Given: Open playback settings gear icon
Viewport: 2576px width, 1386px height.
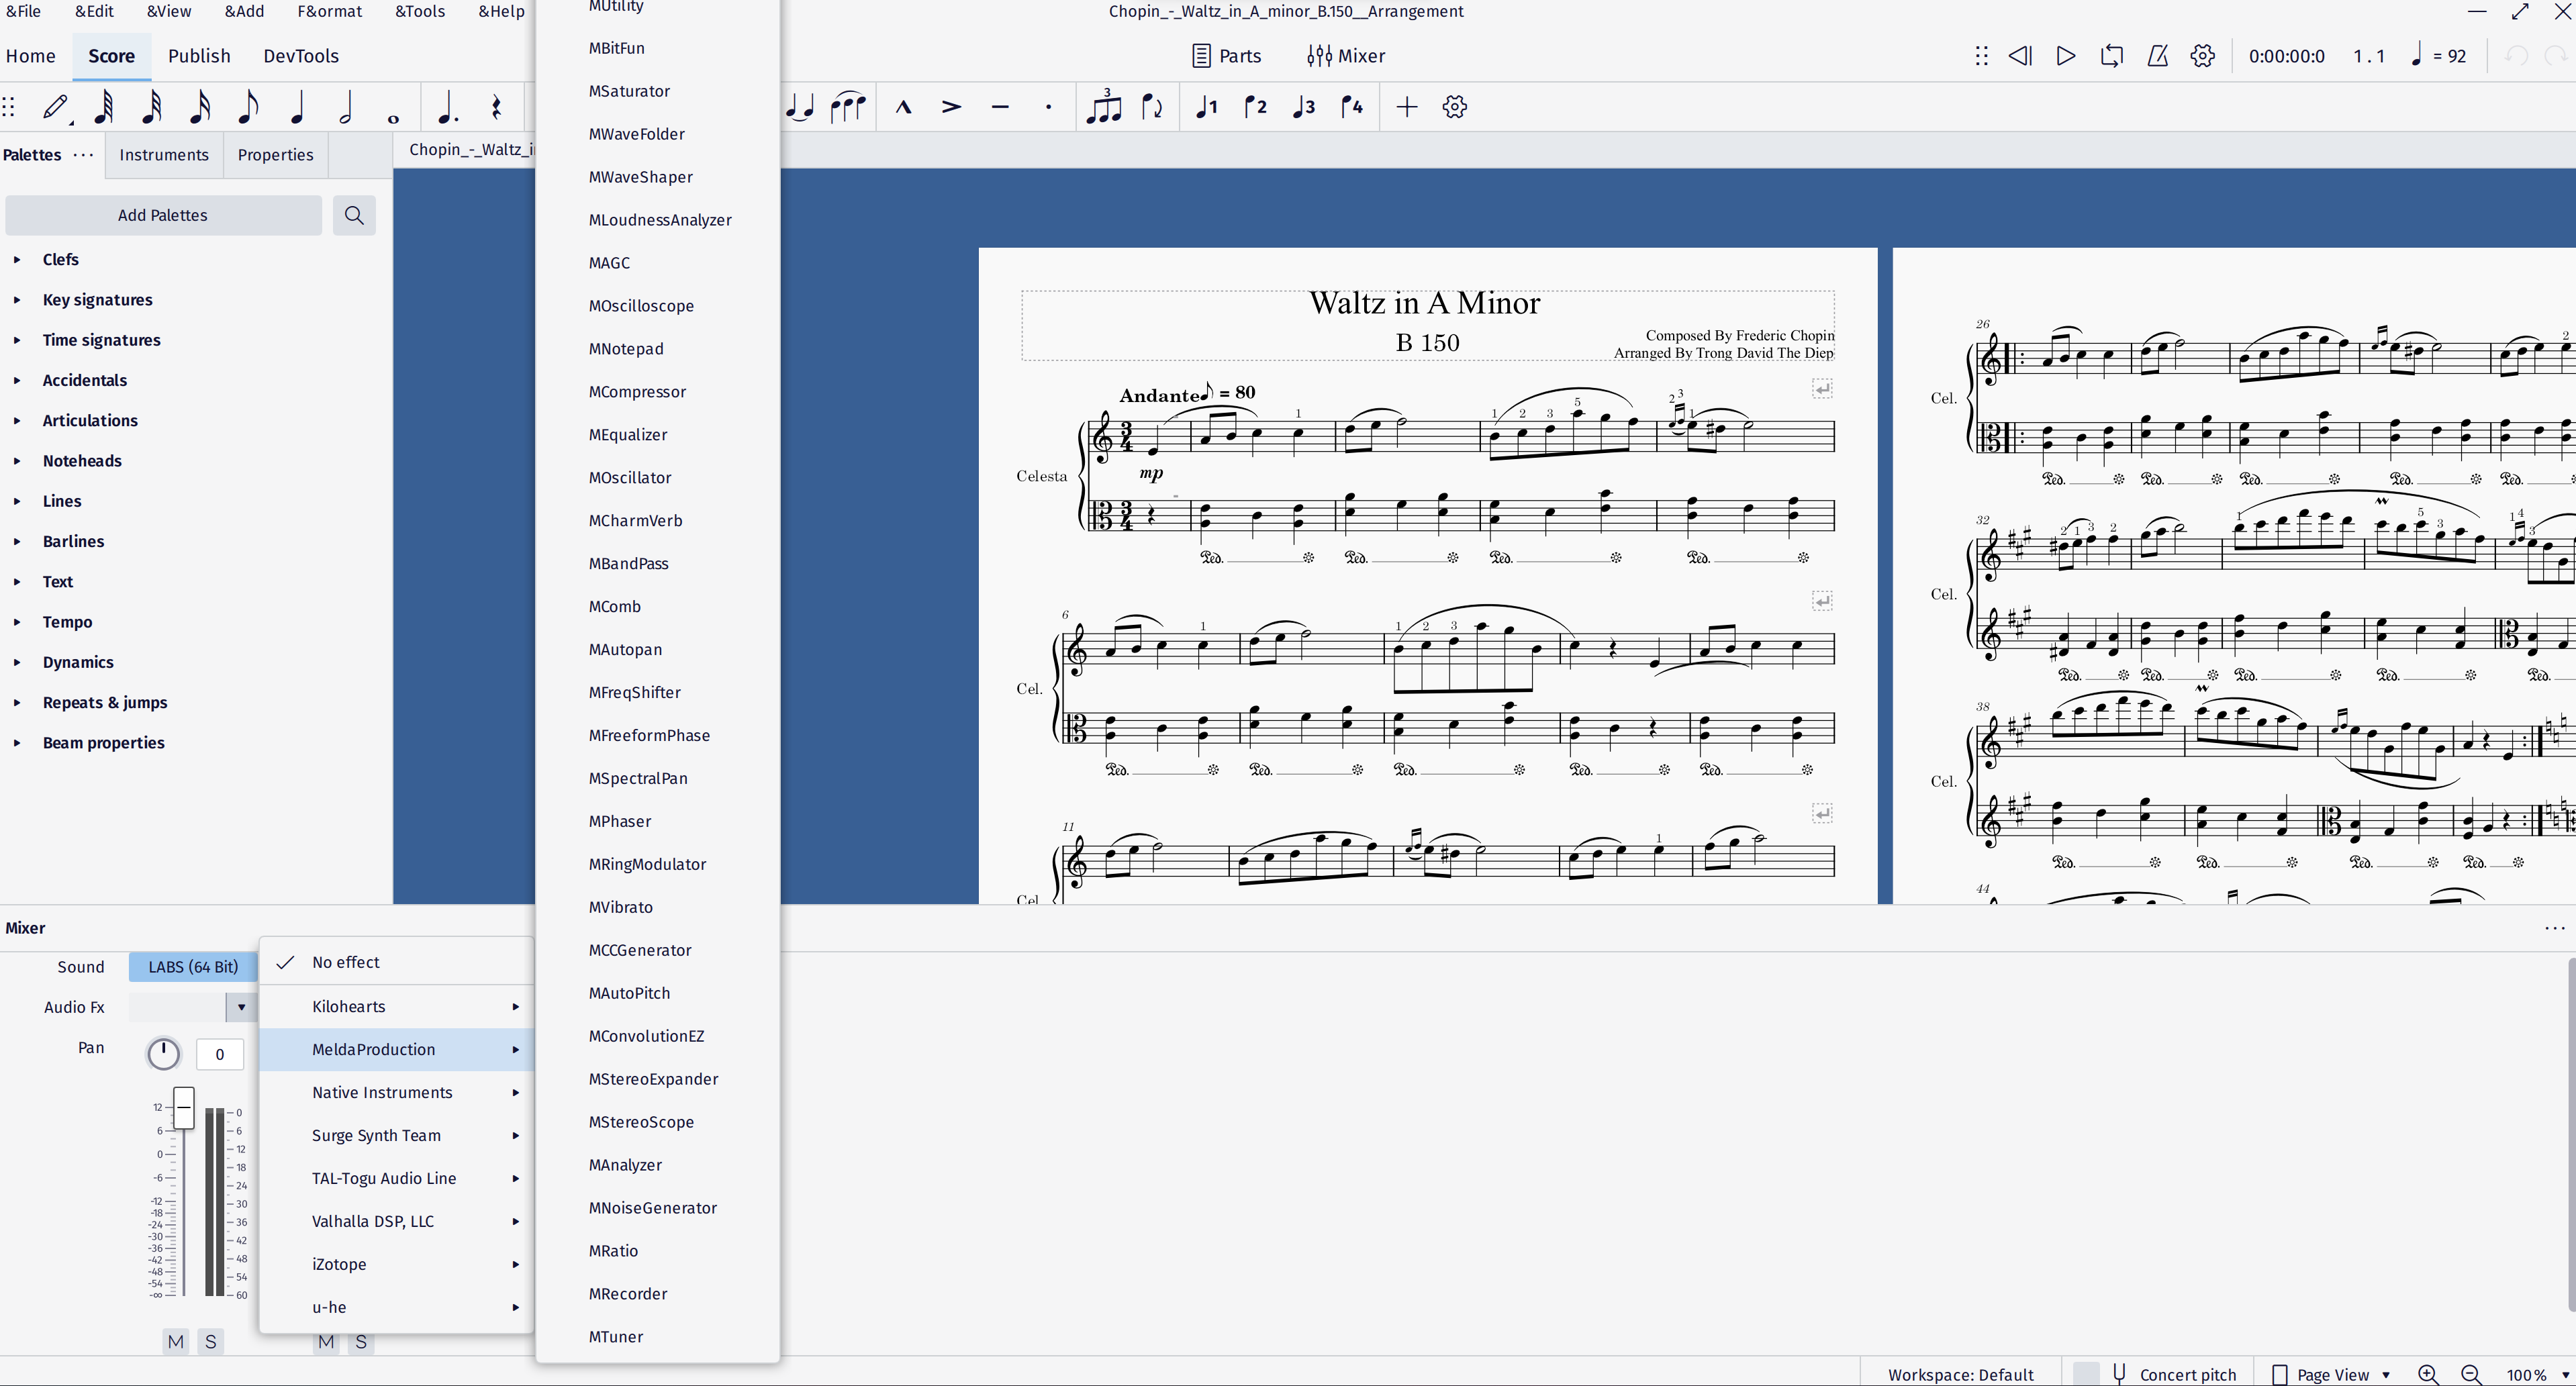Looking at the screenshot, I should click(2203, 56).
